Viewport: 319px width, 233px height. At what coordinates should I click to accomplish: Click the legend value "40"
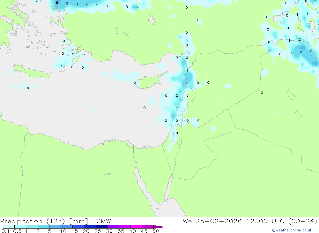click(132, 231)
